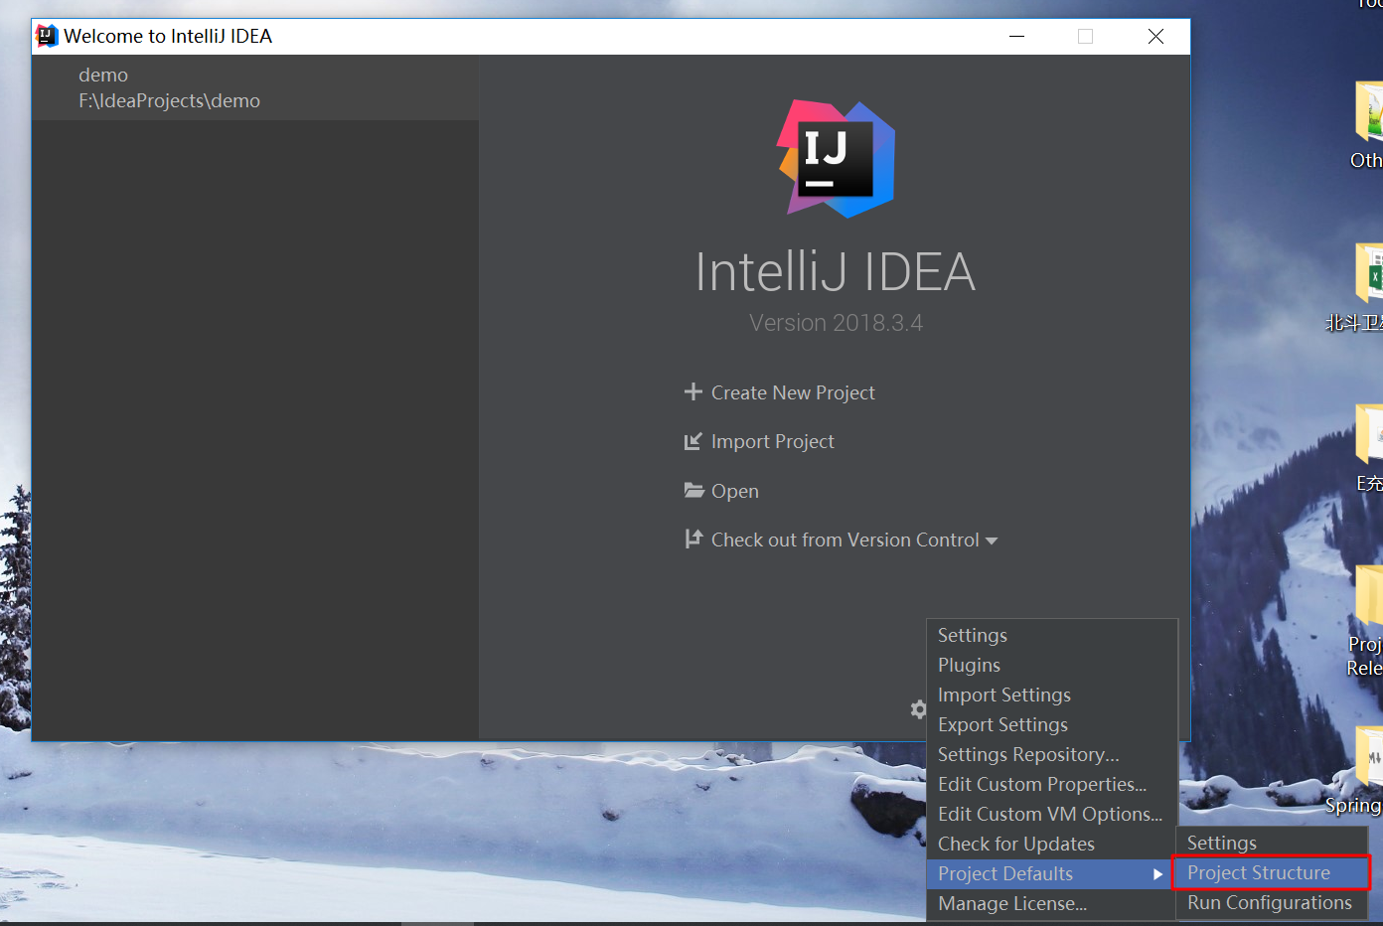The height and width of the screenshot is (926, 1383).
Task: Select Edit Custom Properties... entry
Action: coord(1052,784)
